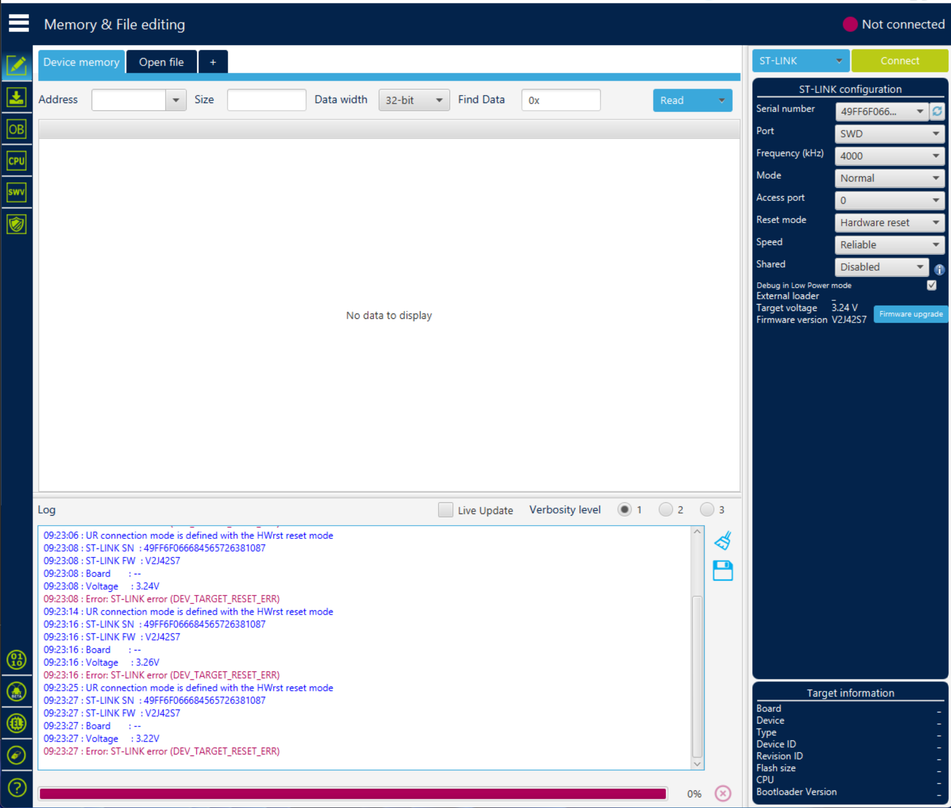The image size is (951, 808).
Task: Select verbosity level 1
Action: click(x=625, y=510)
